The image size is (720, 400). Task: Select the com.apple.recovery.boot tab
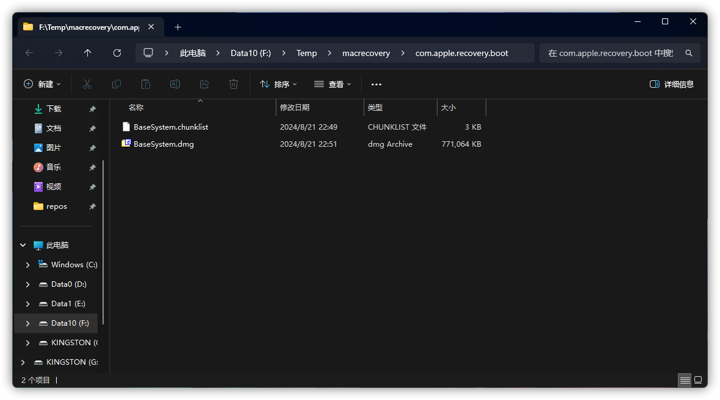pyautogui.click(x=85, y=27)
